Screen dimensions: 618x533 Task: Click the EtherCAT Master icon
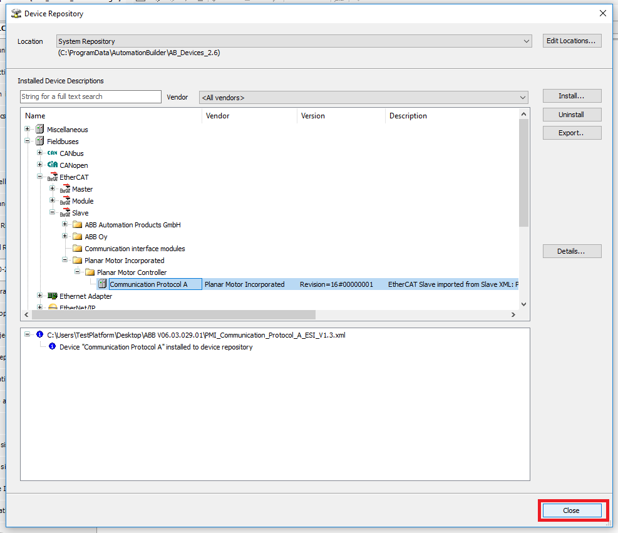coord(65,189)
